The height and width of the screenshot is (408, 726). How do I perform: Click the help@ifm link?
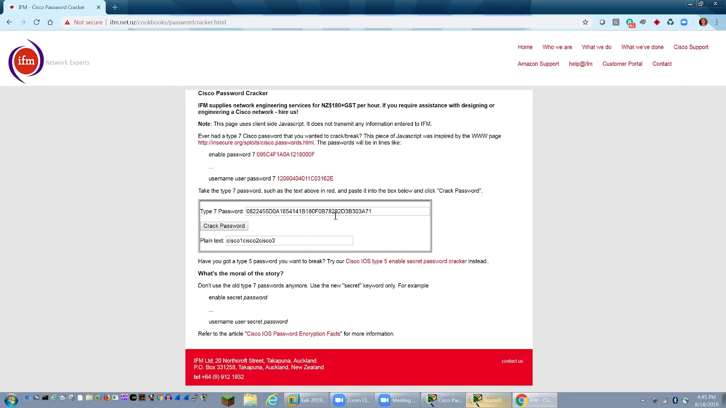[580, 63]
